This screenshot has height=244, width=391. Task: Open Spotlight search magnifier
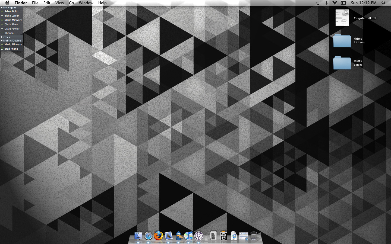(x=383, y=3)
